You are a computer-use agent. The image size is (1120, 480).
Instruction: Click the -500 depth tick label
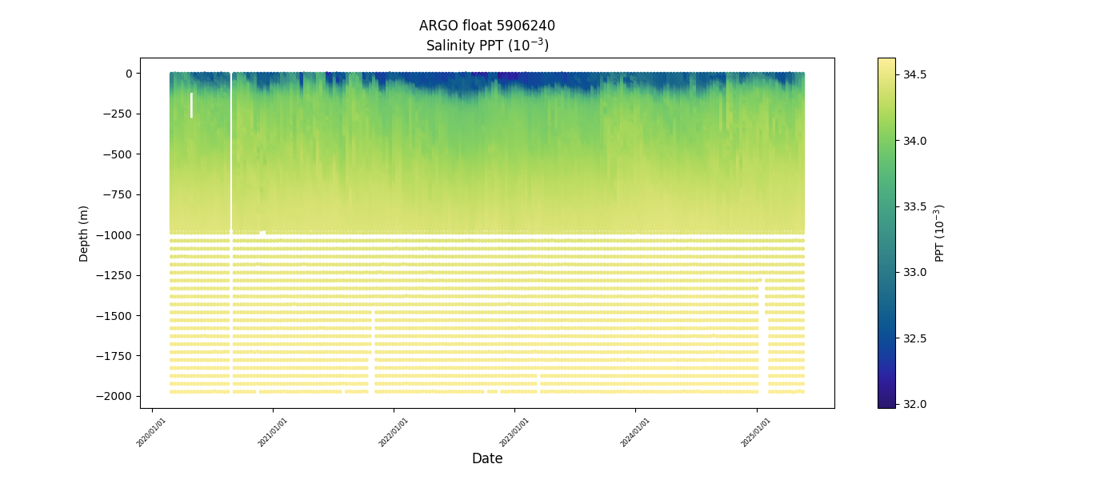coord(118,154)
